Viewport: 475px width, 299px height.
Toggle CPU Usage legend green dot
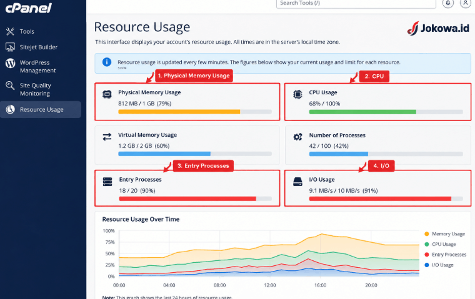pyautogui.click(x=427, y=244)
